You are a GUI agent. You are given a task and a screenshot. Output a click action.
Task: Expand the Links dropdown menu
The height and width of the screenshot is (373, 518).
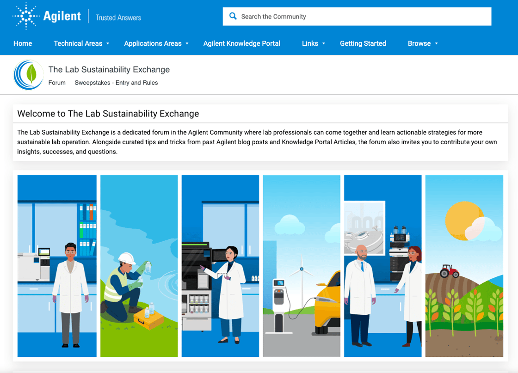(314, 43)
